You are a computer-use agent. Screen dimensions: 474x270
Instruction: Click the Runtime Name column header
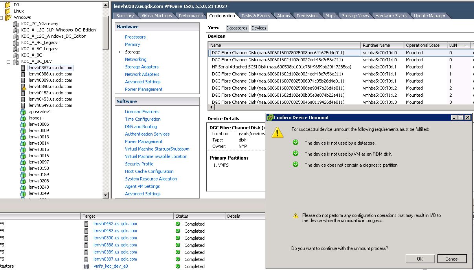pos(382,45)
